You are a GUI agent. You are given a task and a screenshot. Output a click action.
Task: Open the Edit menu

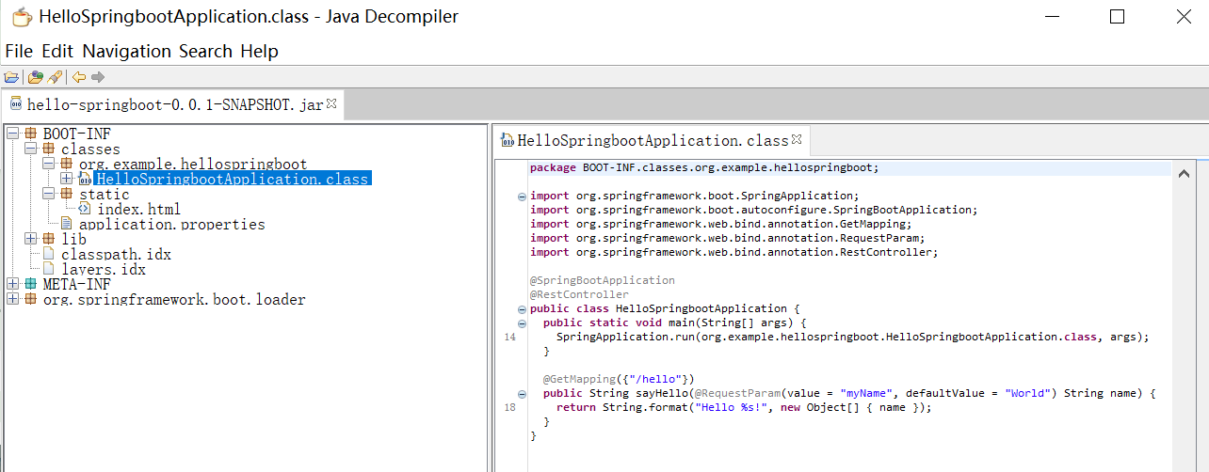[57, 52]
